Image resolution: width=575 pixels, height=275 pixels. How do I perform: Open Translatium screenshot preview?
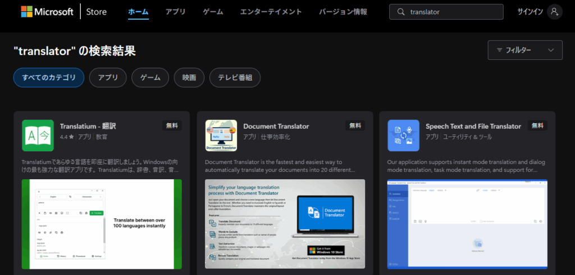point(102,224)
